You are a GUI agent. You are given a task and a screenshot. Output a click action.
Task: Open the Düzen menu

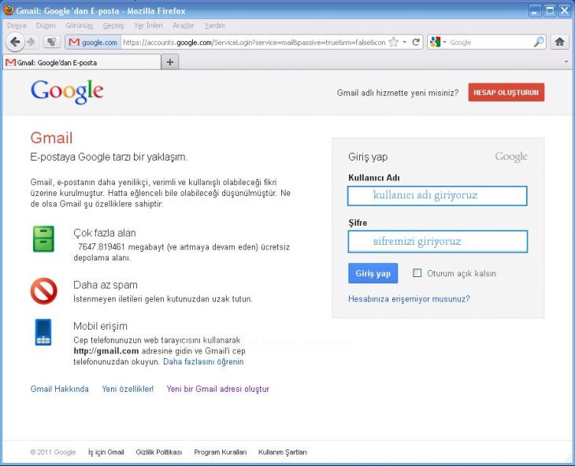46,26
